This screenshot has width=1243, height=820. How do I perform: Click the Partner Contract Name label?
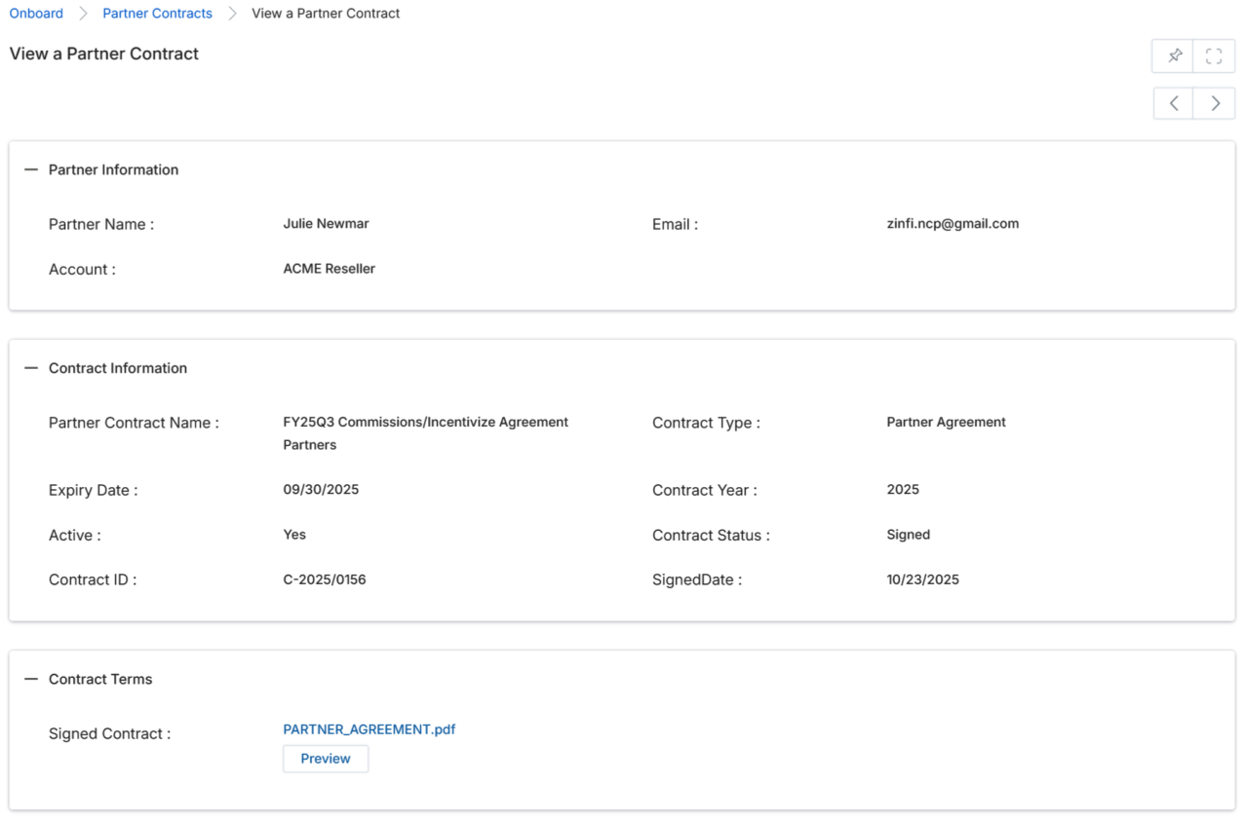[134, 423]
